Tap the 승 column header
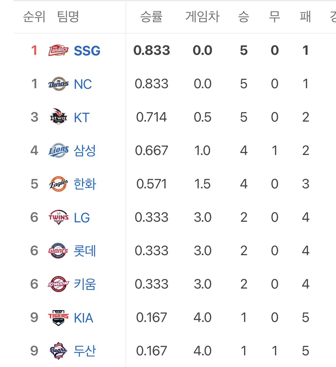This screenshot has width=336, height=367. 243,17
